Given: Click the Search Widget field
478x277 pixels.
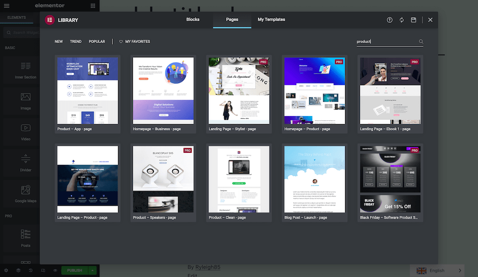Looking at the screenshot, I should click(23, 32).
